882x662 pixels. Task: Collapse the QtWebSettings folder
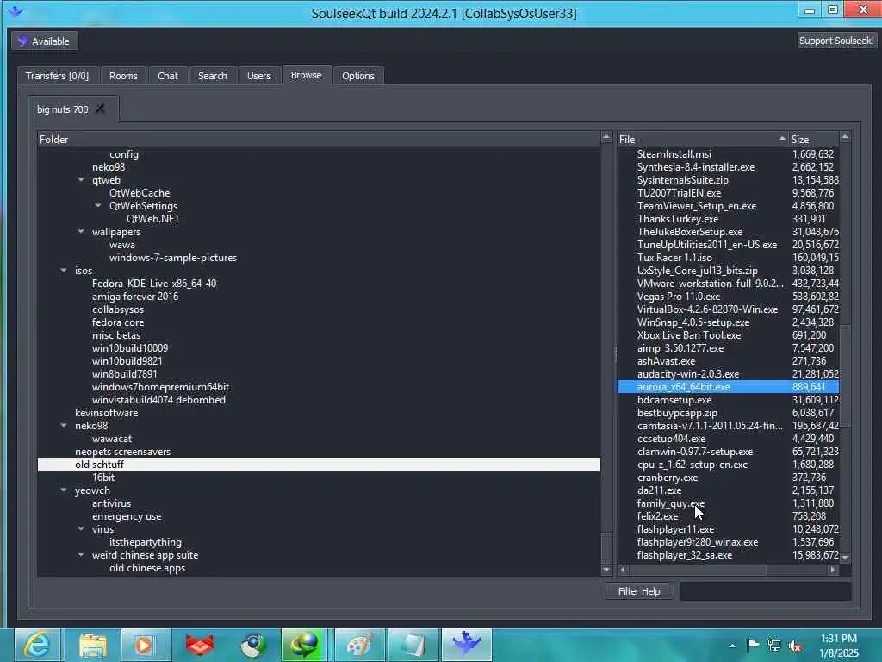pyautogui.click(x=98, y=205)
